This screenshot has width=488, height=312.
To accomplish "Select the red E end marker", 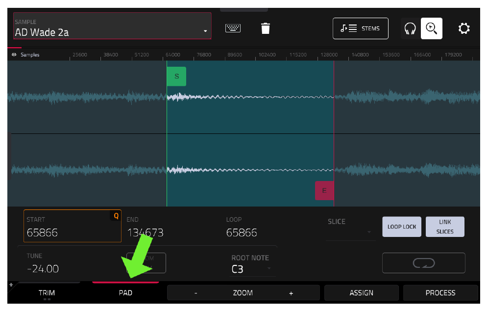I will coord(324,190).
